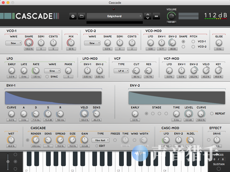The image size is (230, 172).
Task: Open the VCO-1 WAVE Saw dropdown
Action: pyautogui.click(x=13, y=43)
